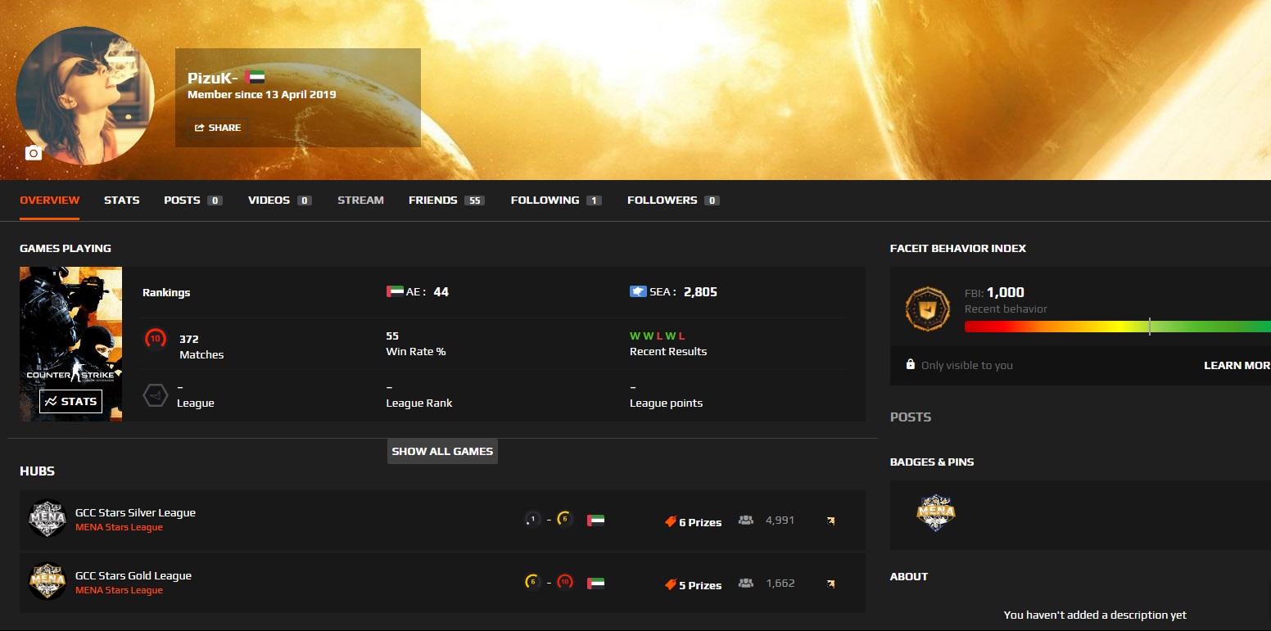
Task: Click skill level 1 icon in Silver League row
Action: coord(533,519)
